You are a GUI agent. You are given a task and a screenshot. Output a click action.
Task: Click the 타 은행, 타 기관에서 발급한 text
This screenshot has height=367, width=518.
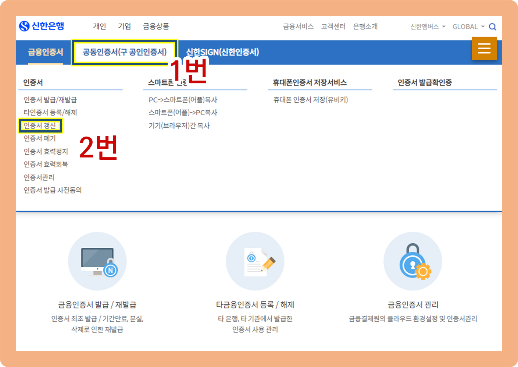(255, 319)
